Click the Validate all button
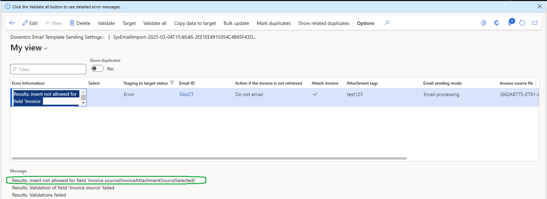The width and height of the screenshot is (547, 199). click(x=155, y=23)
